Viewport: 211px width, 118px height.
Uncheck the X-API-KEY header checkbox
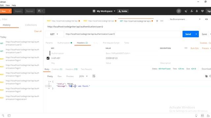pos(48,58)
